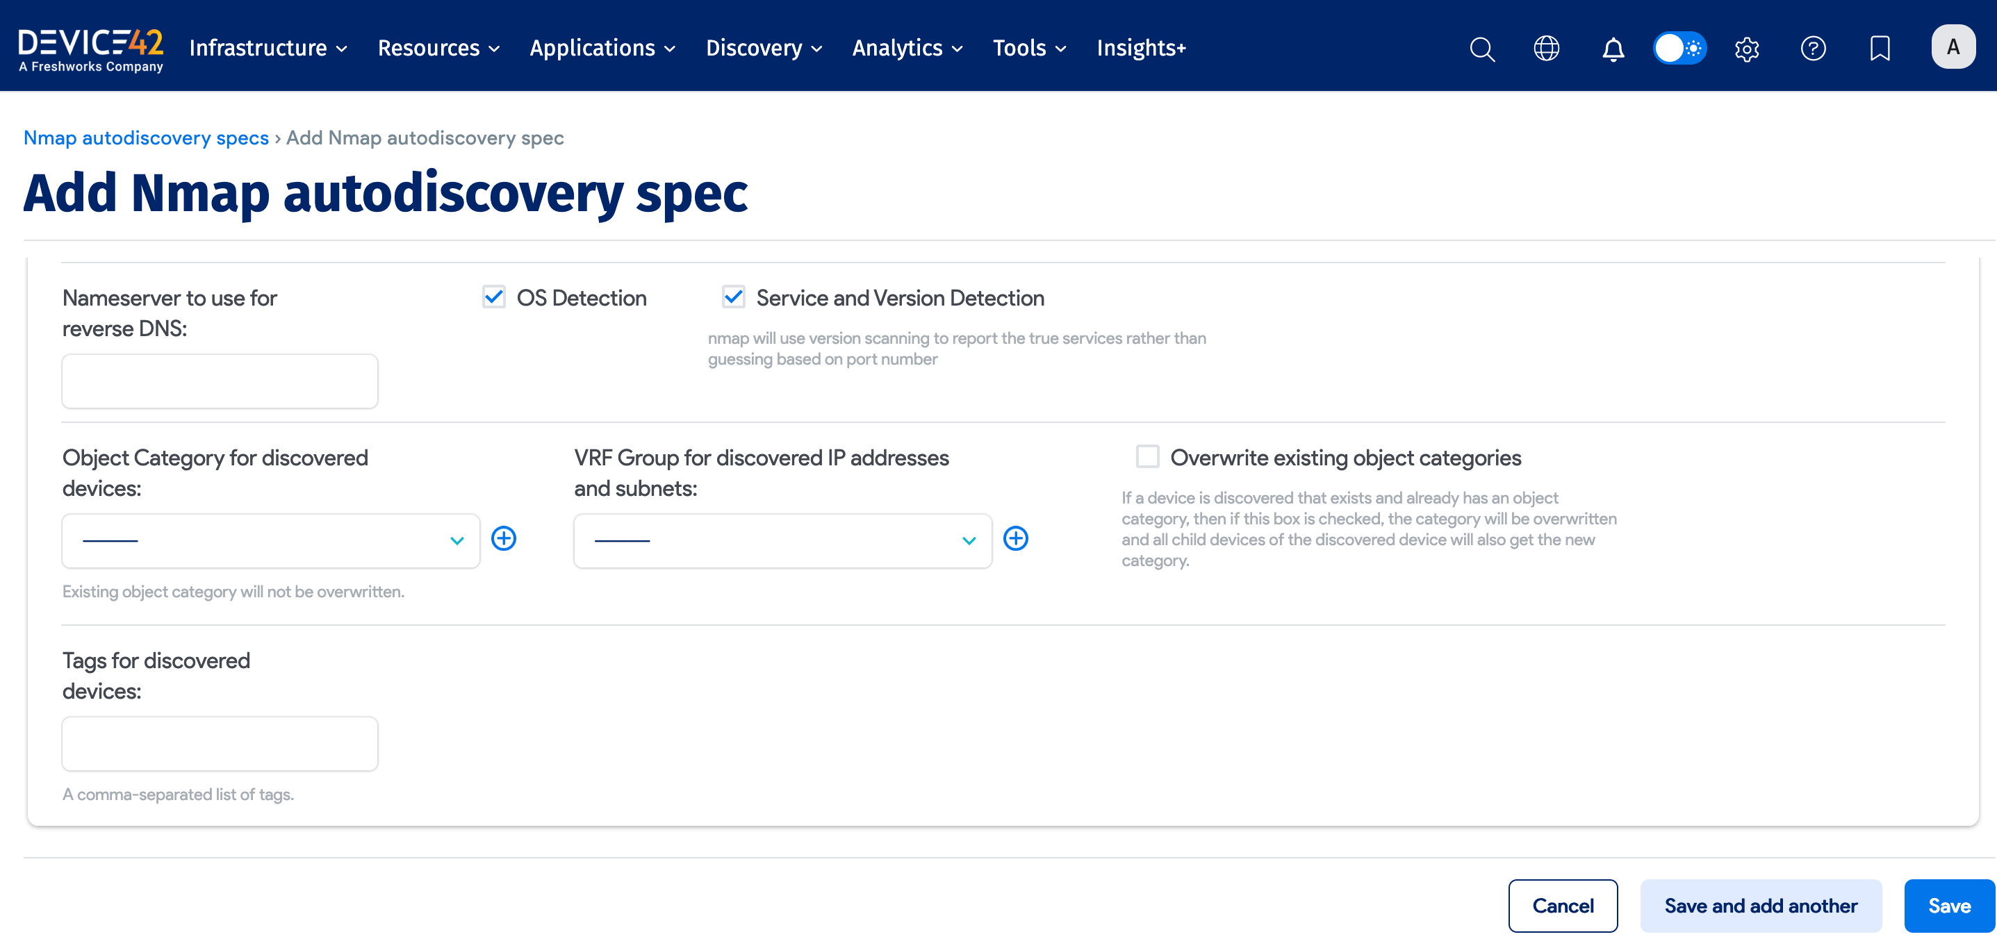The width and height of the screenshot is (1997, 939).
Task: Enable Overwrite existing object categories
Action: [x=1147, y=456]
